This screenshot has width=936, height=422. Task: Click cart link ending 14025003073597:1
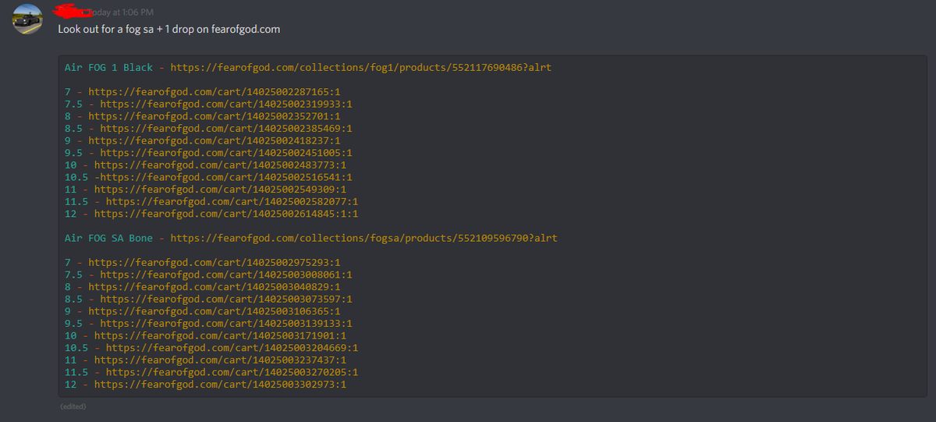[226, 299]
